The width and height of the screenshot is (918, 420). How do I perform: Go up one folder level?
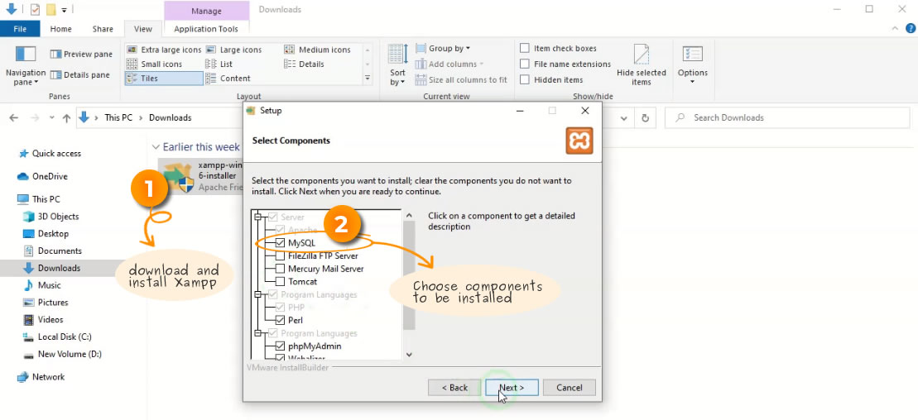pos(66,117)
